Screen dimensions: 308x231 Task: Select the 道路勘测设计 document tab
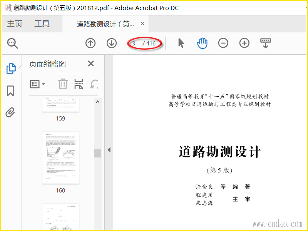pos(105,24)
